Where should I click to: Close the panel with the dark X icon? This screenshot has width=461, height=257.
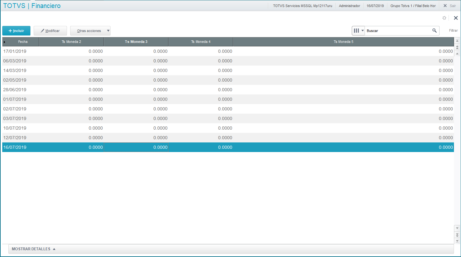(456, 18)
